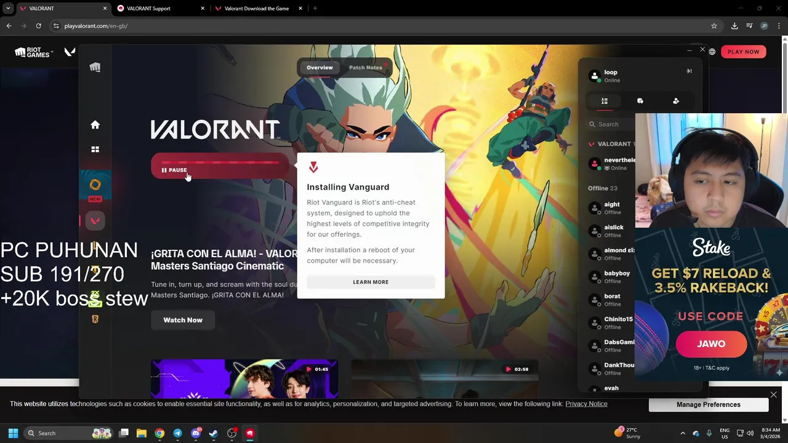Open the tab search dropdown in Chrome
Viewport: 788px width, 443px height.
pyautogui.click(x=8, y=9)
